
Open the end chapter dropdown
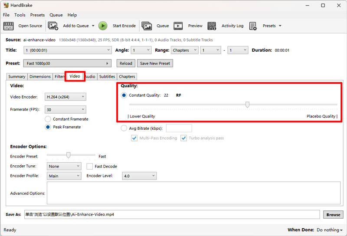(x=238, y=50)
